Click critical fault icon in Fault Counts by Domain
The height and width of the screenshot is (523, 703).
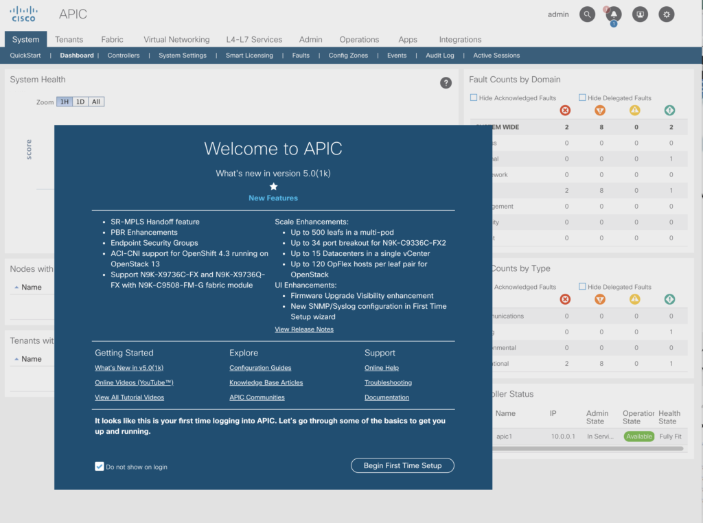click(566, 111)
